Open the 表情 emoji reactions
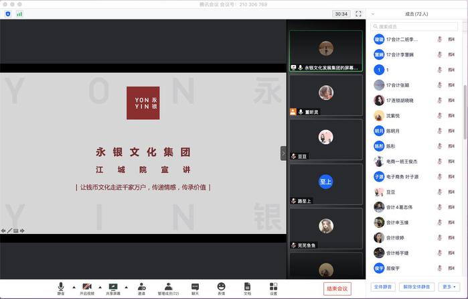Image resolution: width=468 pixels, height=299 pixels. (221, 288)
